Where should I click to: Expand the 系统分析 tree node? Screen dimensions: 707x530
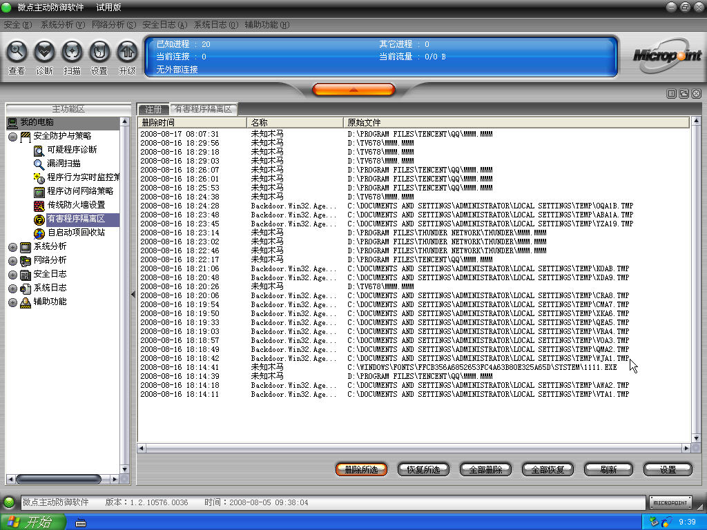tap(12, 247)
